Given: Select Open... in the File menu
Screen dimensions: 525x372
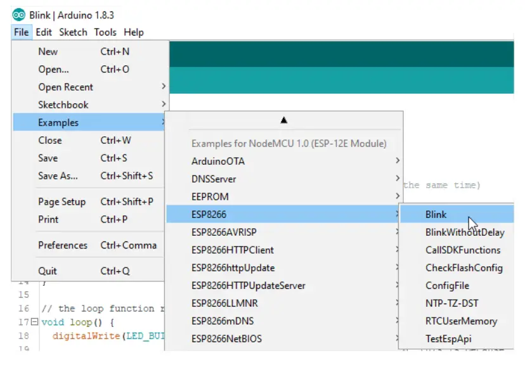Looking at the screenshot, I should click(x=90, y=69).
